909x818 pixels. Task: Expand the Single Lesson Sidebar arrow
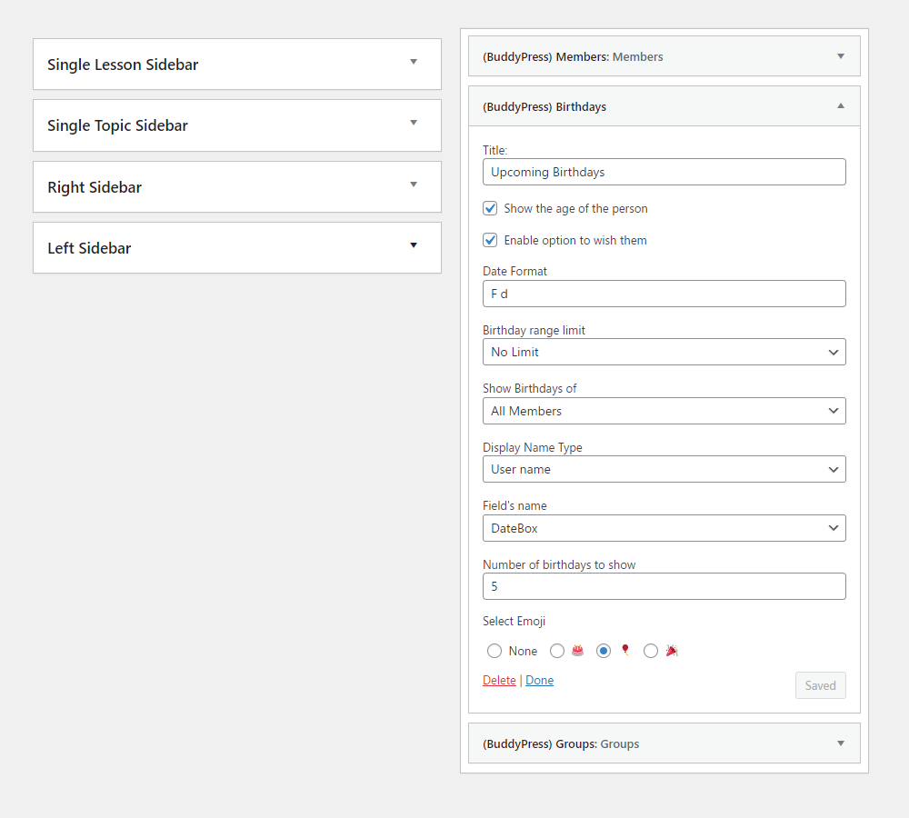pos(414,63)
